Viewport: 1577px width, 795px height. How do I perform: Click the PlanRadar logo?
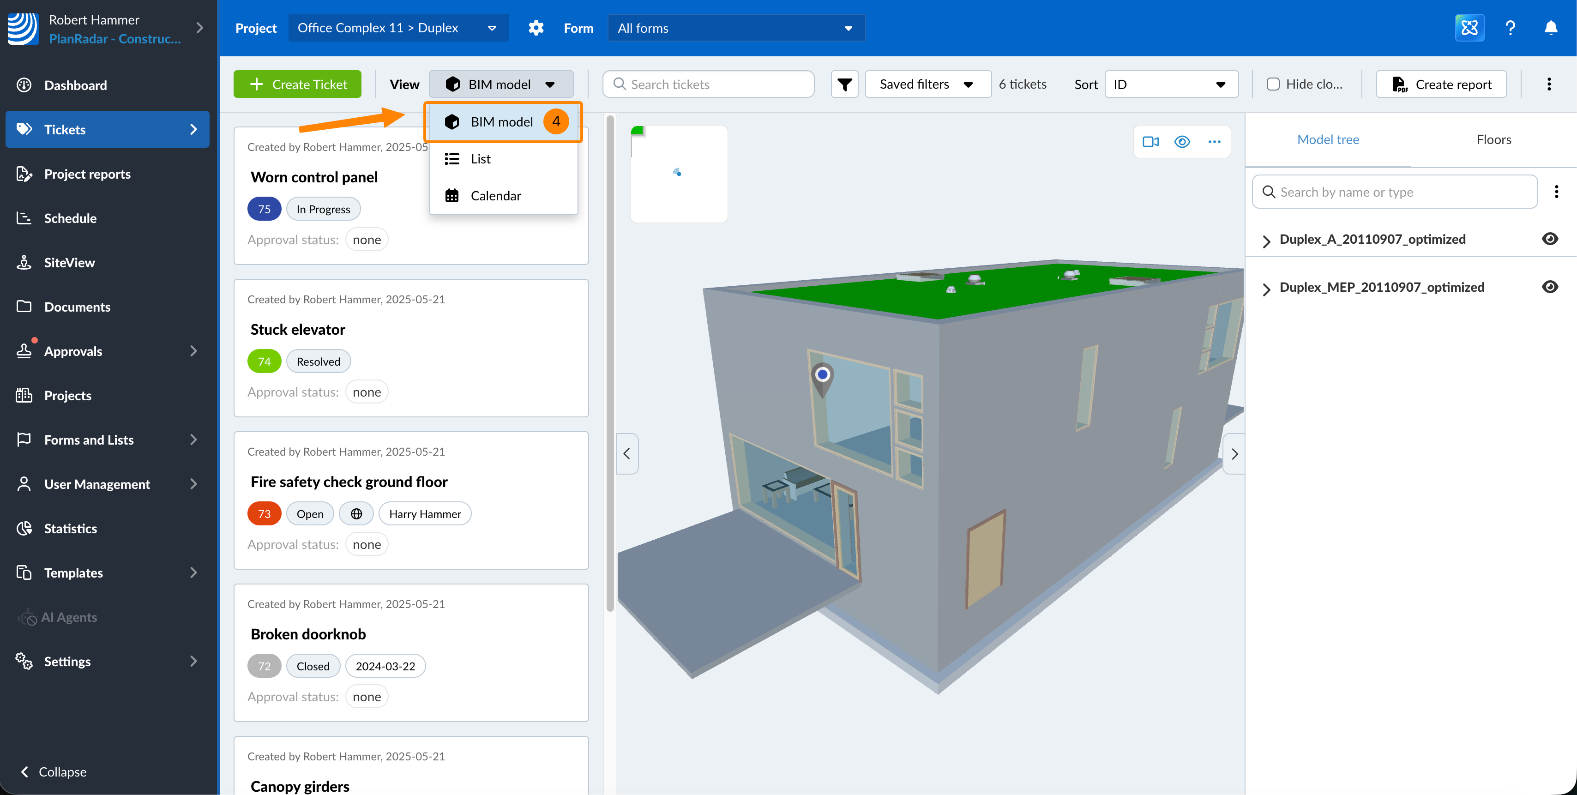tap(23, 29)
